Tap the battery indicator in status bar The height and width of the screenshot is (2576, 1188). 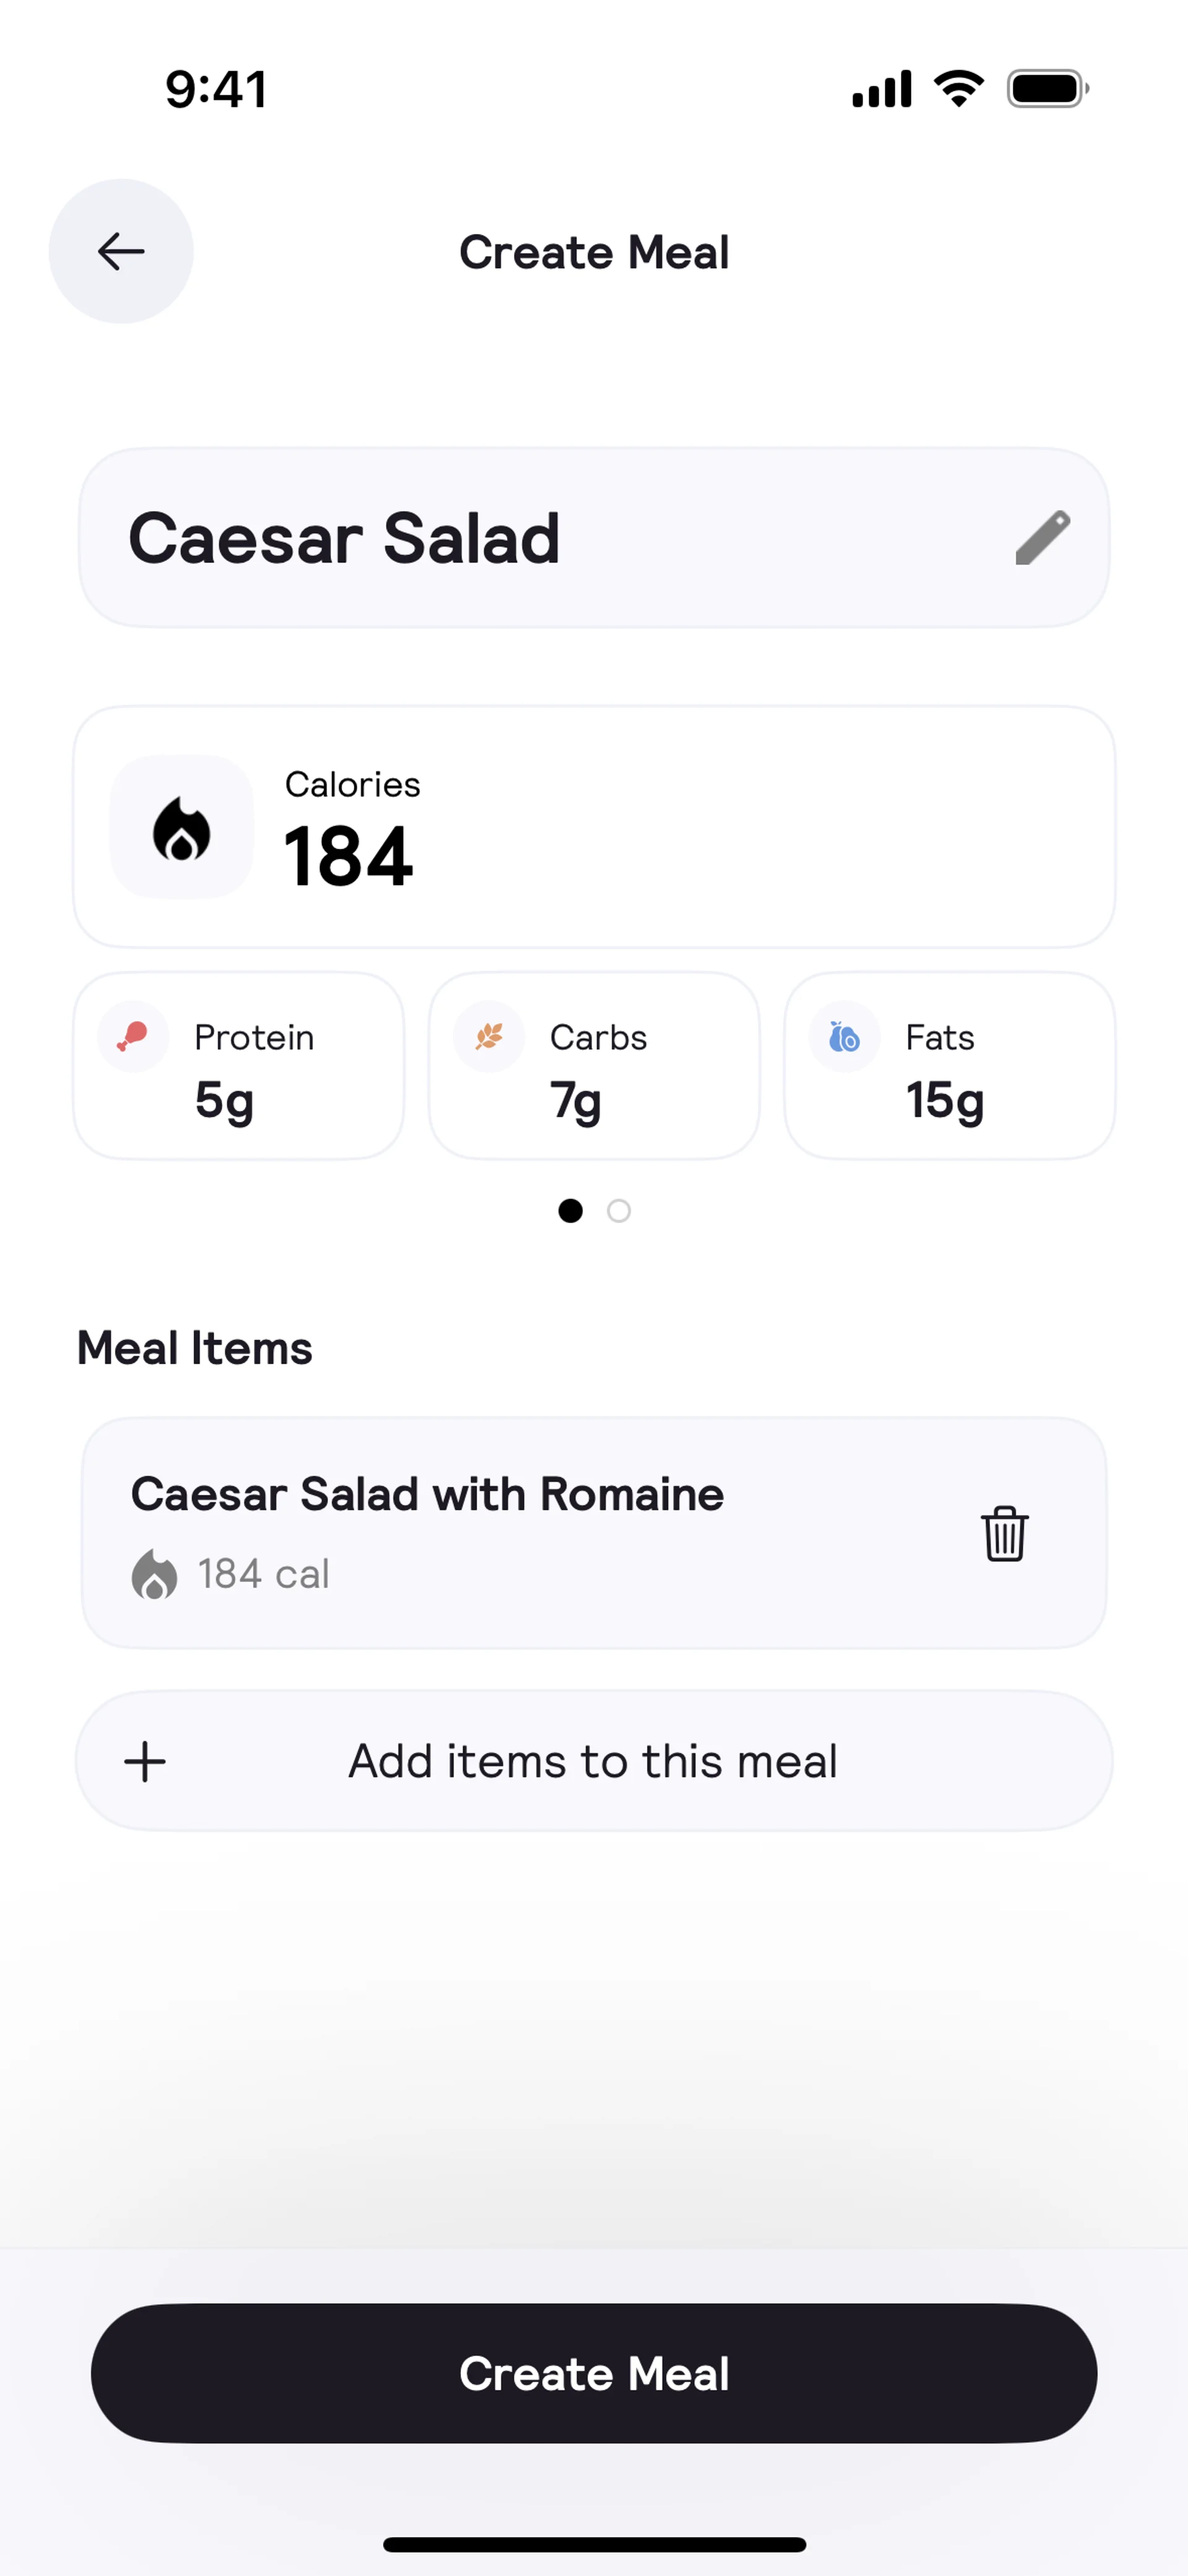1046,89
